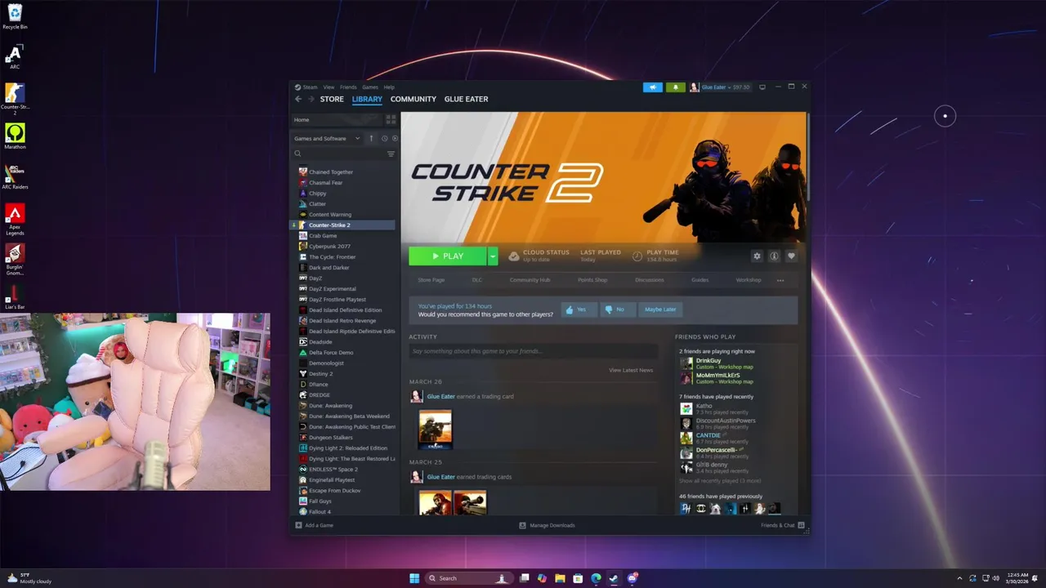Click View Latest News
Image resolution: width=1046 pixels, height=588 pixels.
click(x=631, y=370)
